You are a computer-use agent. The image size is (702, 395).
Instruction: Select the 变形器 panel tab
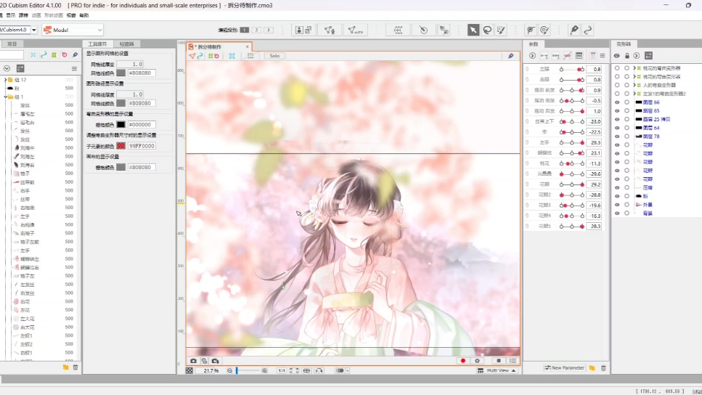click(x=623, y=44)
